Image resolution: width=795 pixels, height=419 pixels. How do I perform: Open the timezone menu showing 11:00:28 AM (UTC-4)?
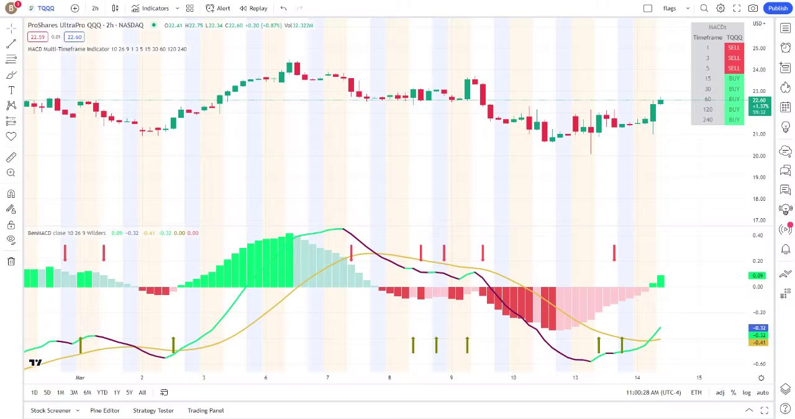653,392
